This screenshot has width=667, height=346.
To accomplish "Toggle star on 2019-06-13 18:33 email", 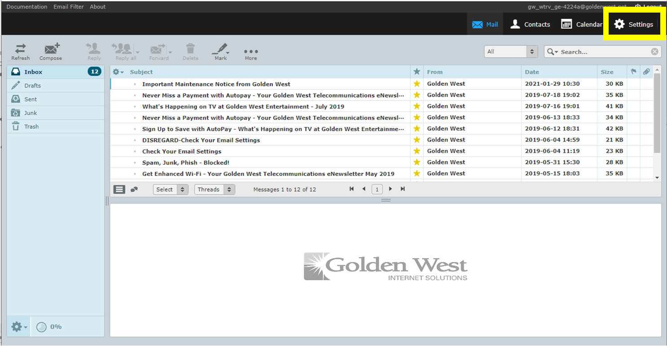I will click(417, 117).
